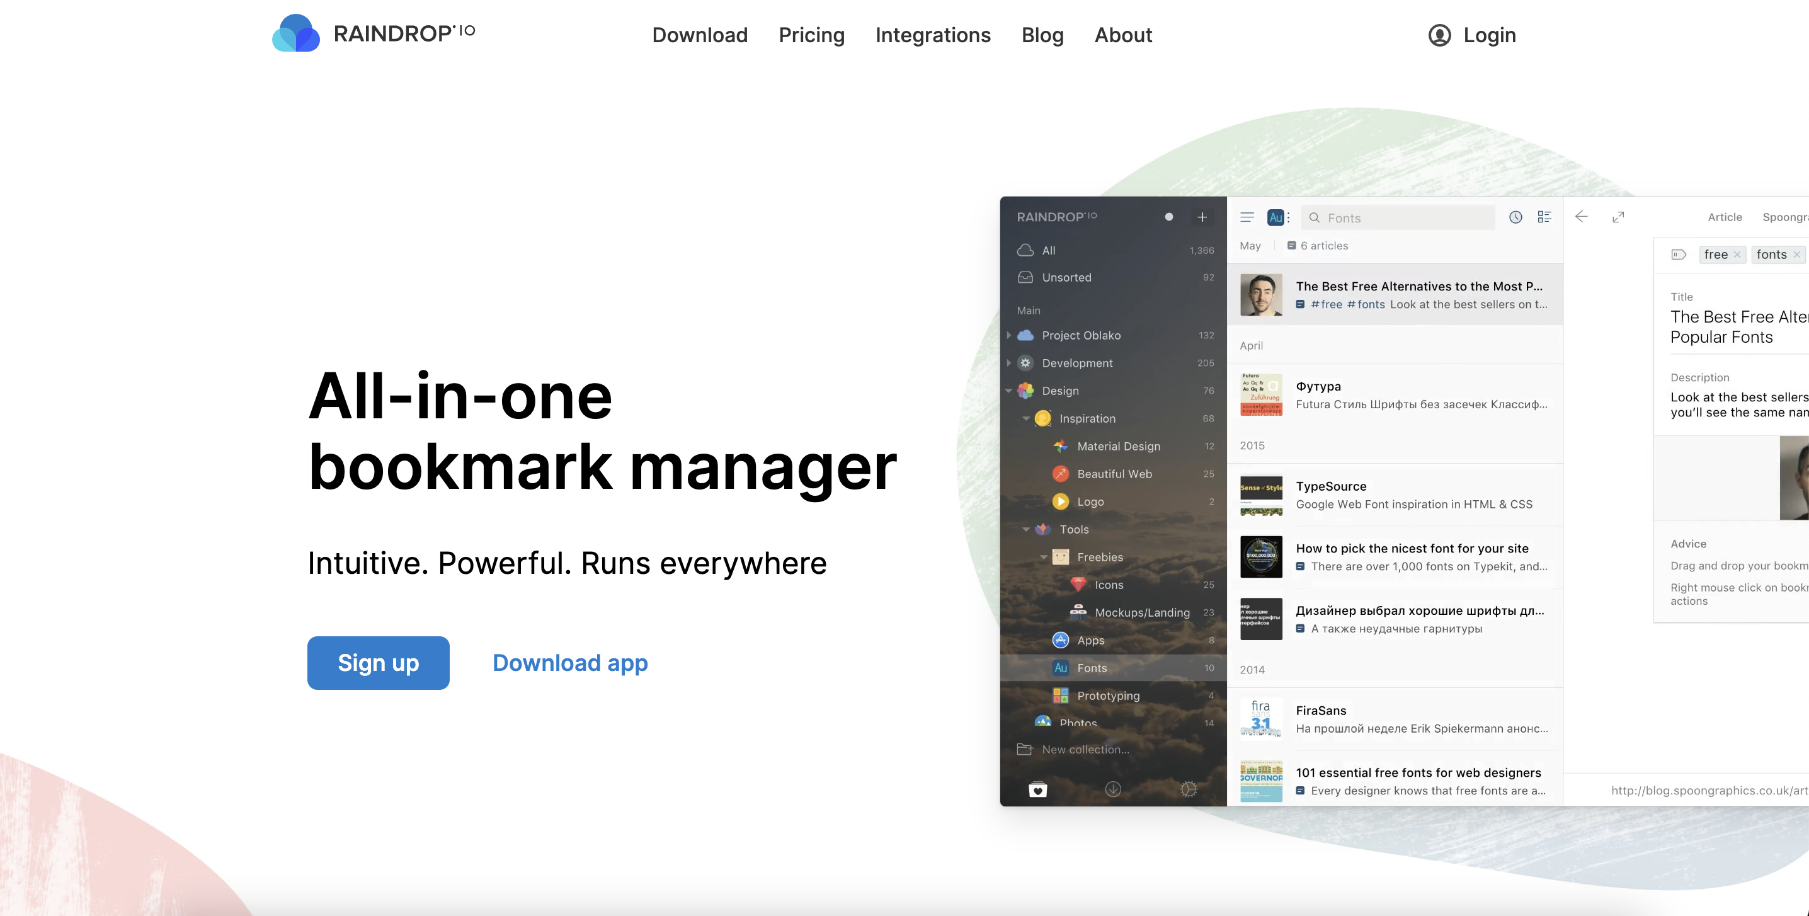Click the Raindrop.io cloud logo

295,33
